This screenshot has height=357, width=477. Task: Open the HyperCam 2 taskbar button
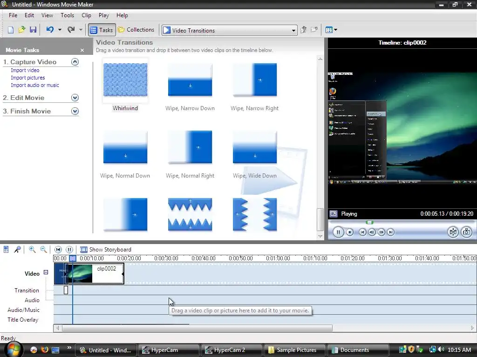click(231, 350)
